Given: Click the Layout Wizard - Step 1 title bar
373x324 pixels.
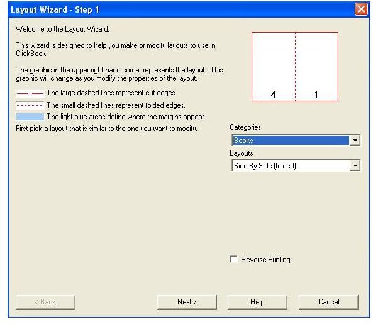Looking at the screenshot, I should tap(181, 10).
